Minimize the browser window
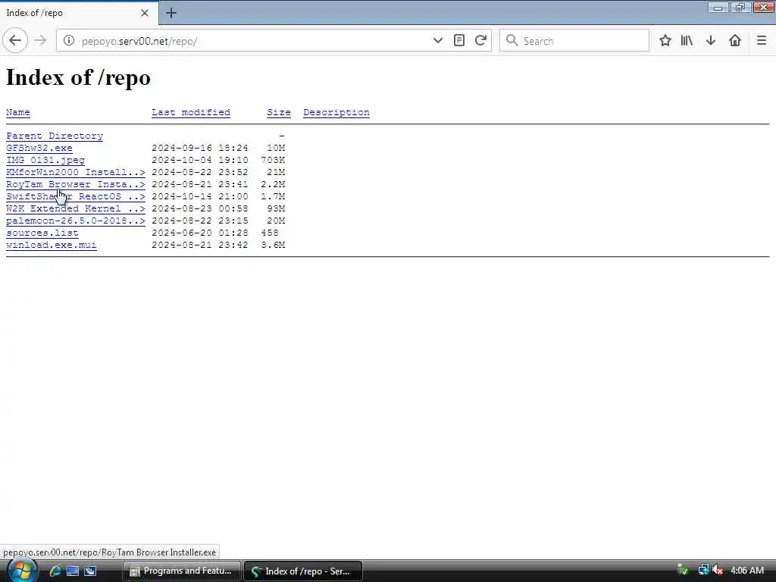 (718, 8)
